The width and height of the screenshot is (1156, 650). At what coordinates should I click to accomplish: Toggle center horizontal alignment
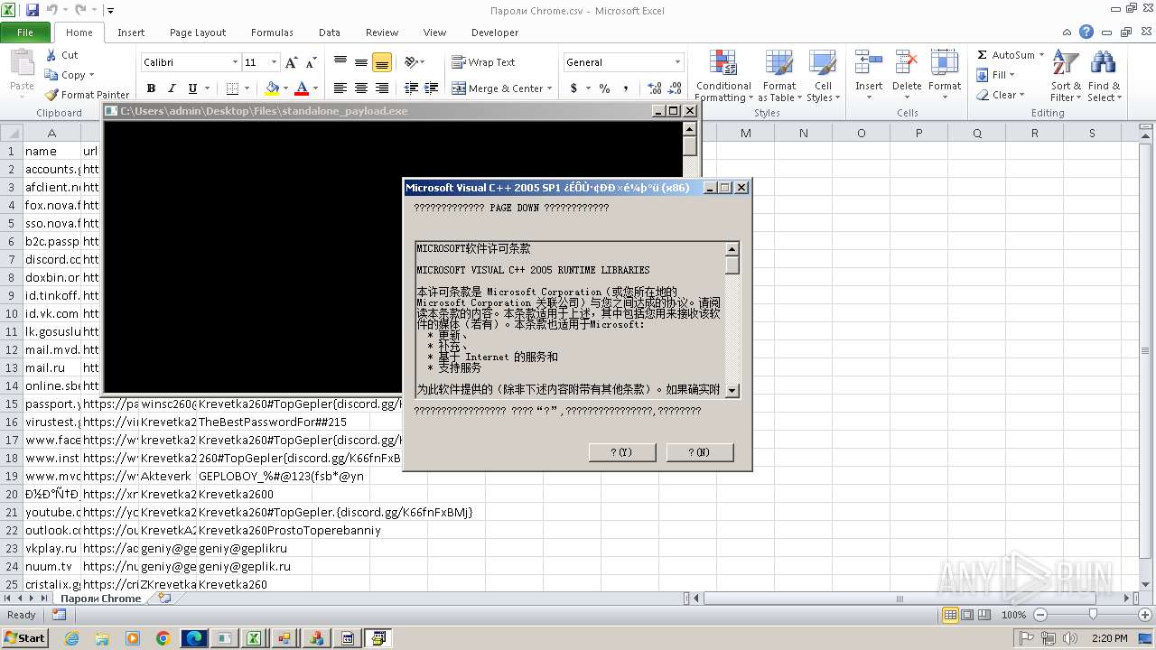(360, 88)
